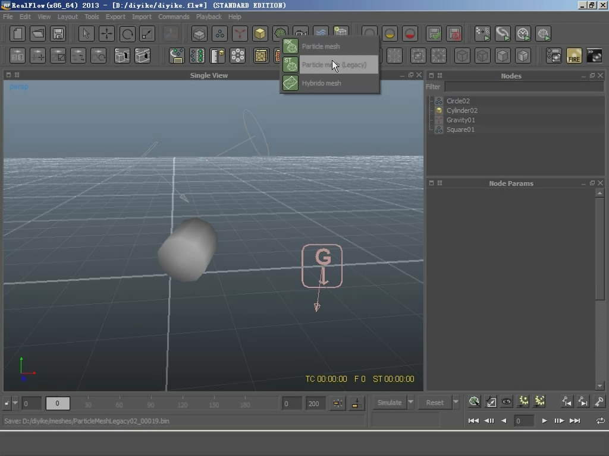Click the FIRE toolbar button

click(x=574, y=56)
